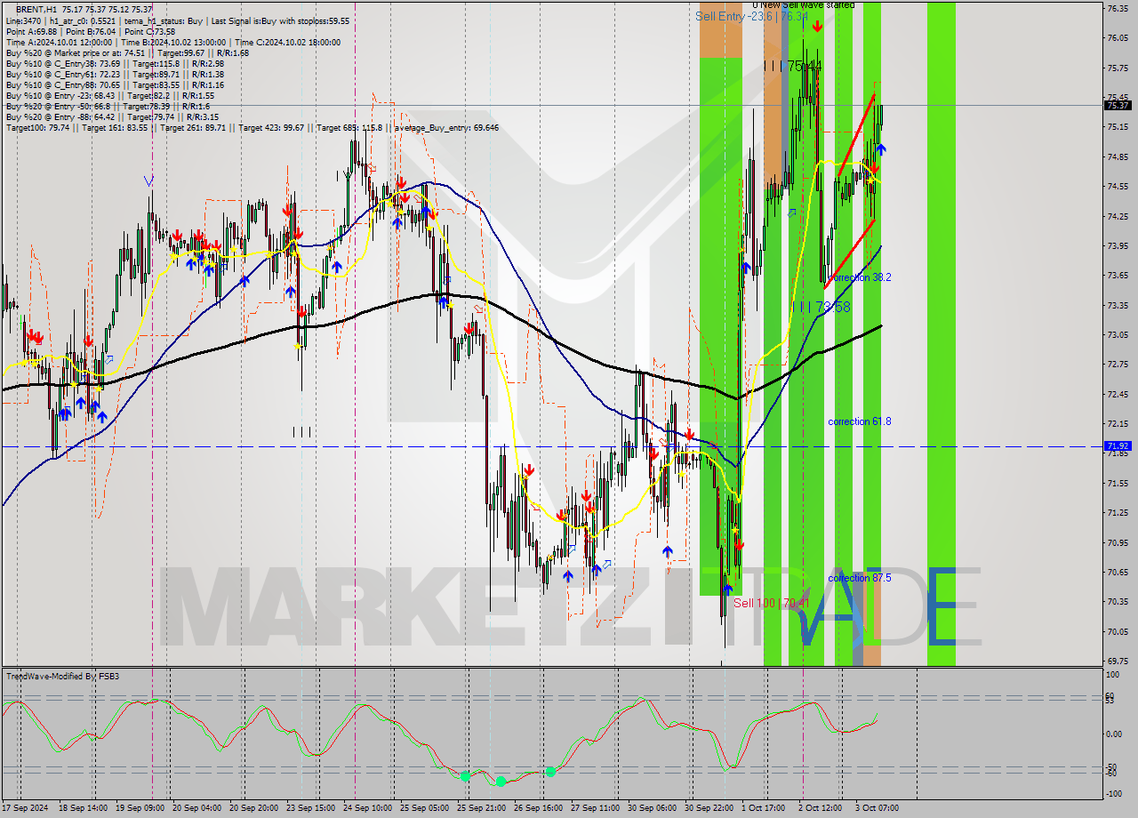Click the indicator scale value -50

coord(1111,766)
